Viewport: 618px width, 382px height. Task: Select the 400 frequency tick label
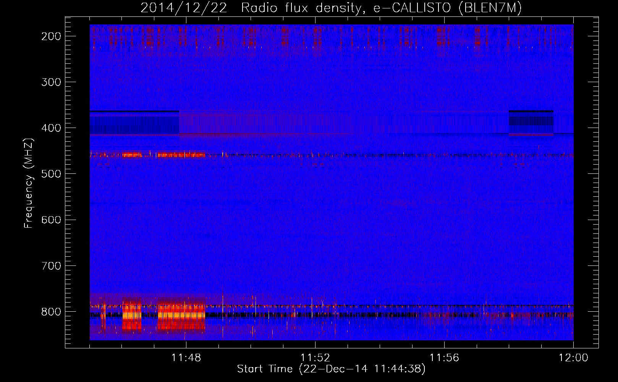pos(51,128)
